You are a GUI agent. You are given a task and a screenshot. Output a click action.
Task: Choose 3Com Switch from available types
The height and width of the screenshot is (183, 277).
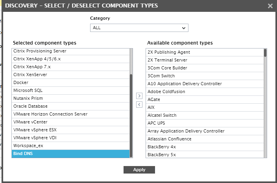pyautogui.click(x=205, y=76)
